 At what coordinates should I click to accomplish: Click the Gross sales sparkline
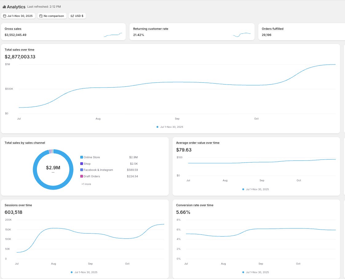(113, 35)
